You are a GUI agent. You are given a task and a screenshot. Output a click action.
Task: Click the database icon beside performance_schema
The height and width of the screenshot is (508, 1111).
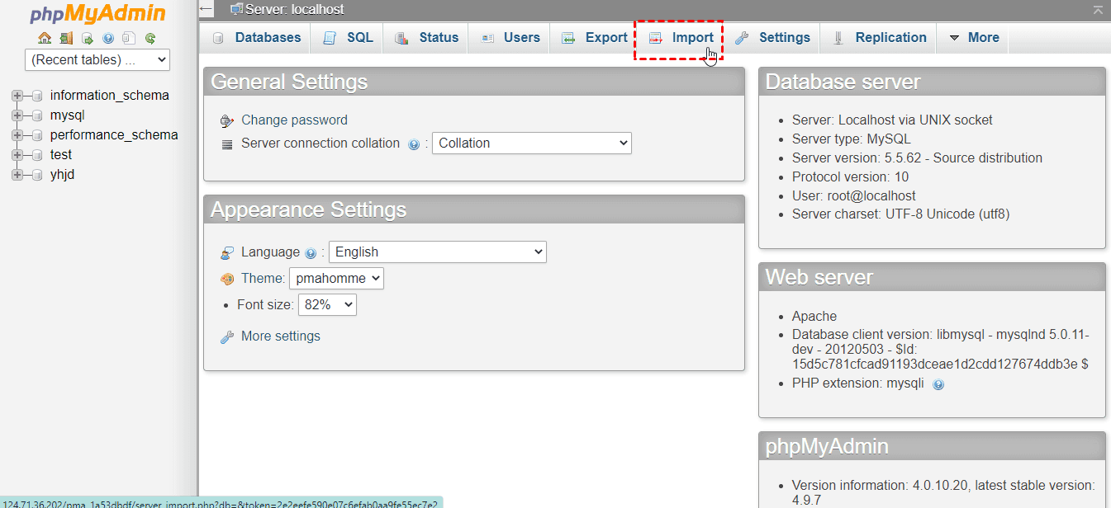point(37,135)
